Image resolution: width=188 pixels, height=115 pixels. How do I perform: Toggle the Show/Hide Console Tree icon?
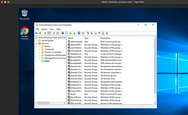click(x=49, y=33)
